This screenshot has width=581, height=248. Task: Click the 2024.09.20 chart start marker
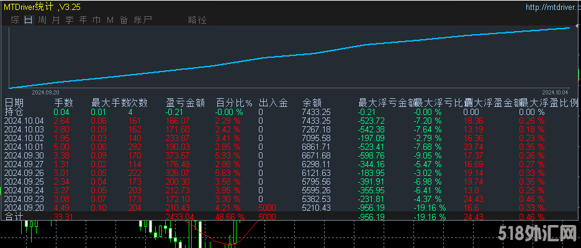pos(45,92)
